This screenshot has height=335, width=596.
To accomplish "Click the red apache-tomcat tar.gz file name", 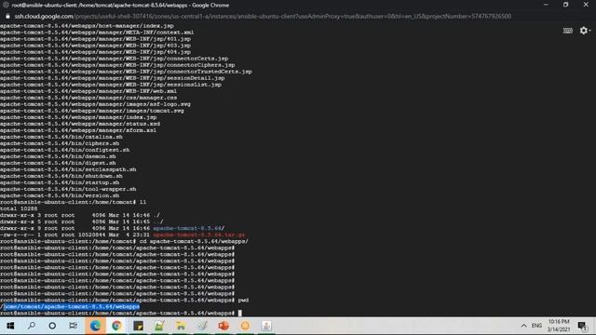I will [198, 234].
